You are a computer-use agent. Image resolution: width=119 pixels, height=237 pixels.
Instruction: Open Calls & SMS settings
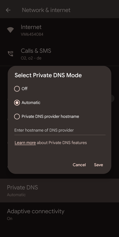pos(59,54)
